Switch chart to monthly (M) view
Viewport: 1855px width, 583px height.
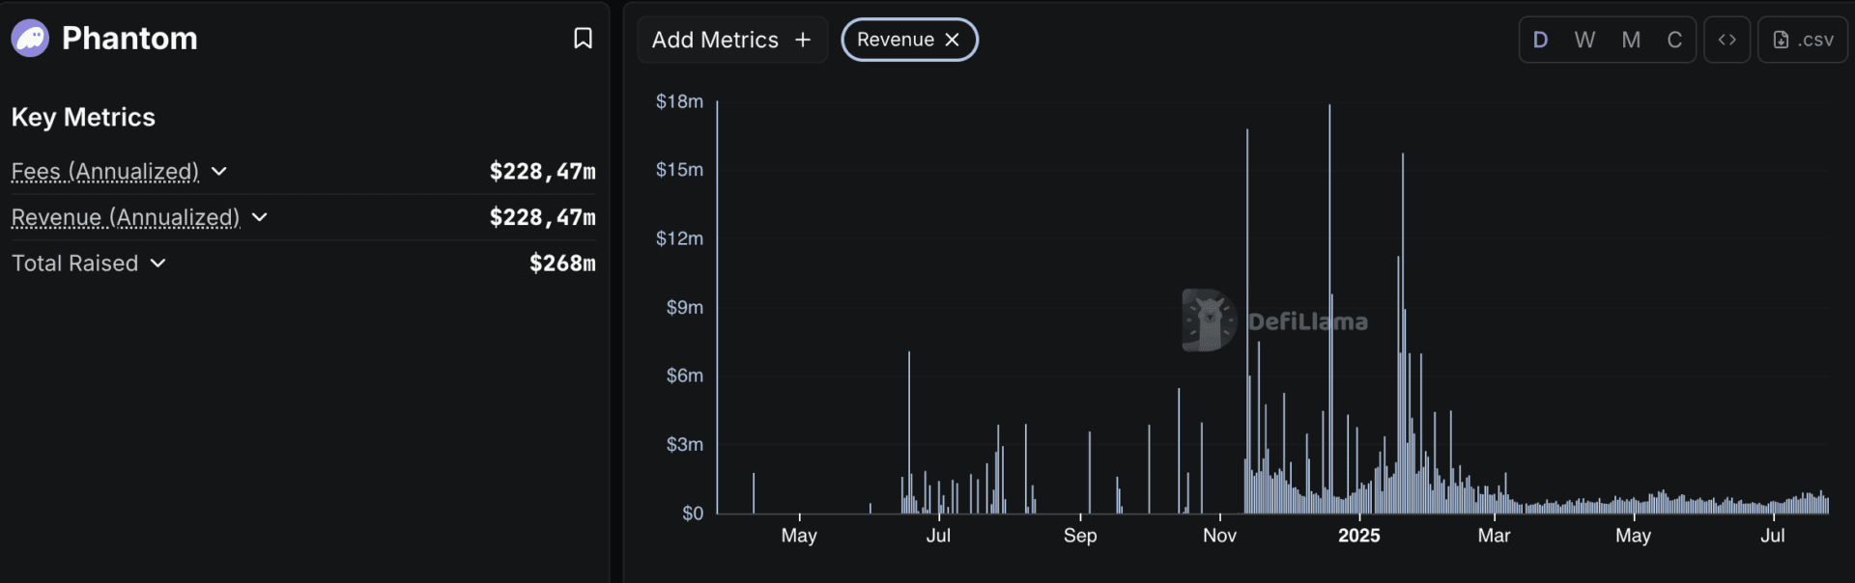point(1631,40)
